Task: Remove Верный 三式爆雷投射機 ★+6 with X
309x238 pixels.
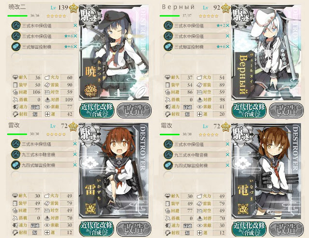Action: pos(227,47)
